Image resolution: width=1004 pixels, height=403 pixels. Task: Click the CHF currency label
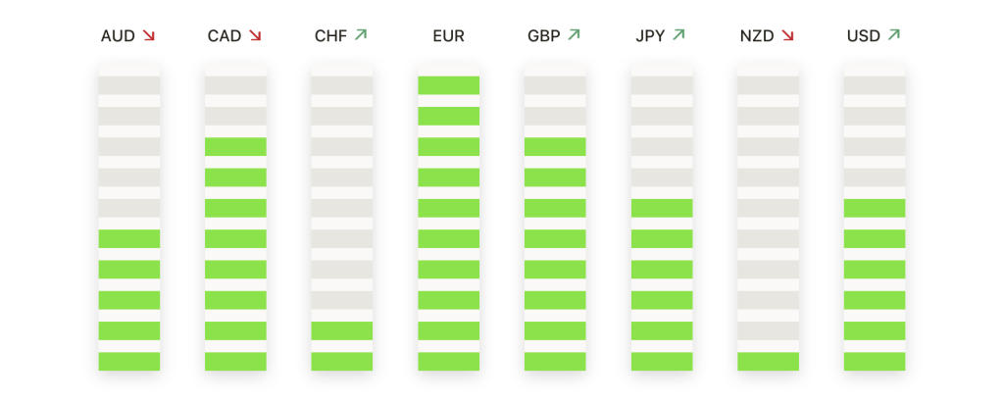[330, 36]
